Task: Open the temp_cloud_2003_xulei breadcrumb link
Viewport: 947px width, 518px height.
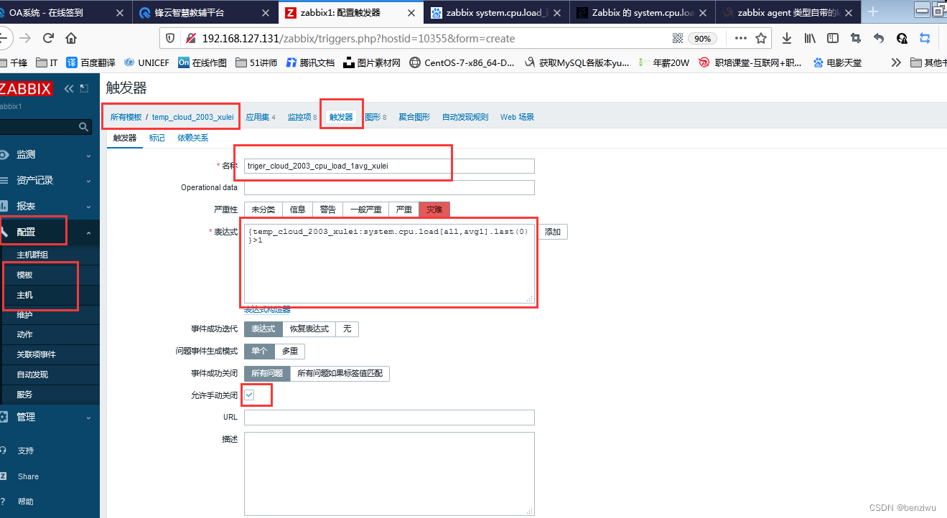Action: coord(193,117)
